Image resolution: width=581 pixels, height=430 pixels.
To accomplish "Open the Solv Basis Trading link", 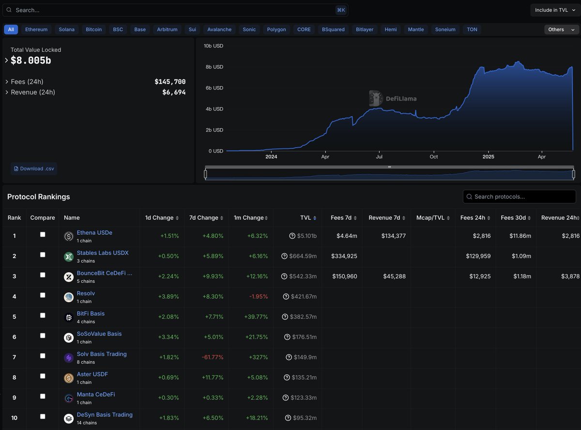I will [102, 354].
